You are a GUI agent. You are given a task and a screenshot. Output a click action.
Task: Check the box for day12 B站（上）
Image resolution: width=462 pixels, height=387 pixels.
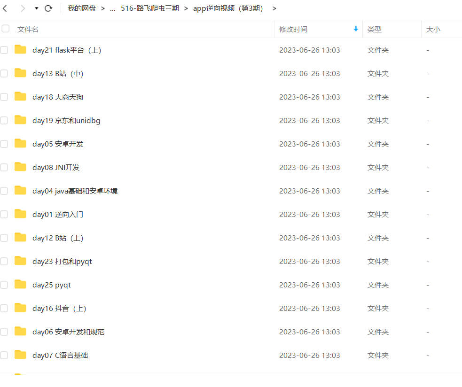[4, 238]
